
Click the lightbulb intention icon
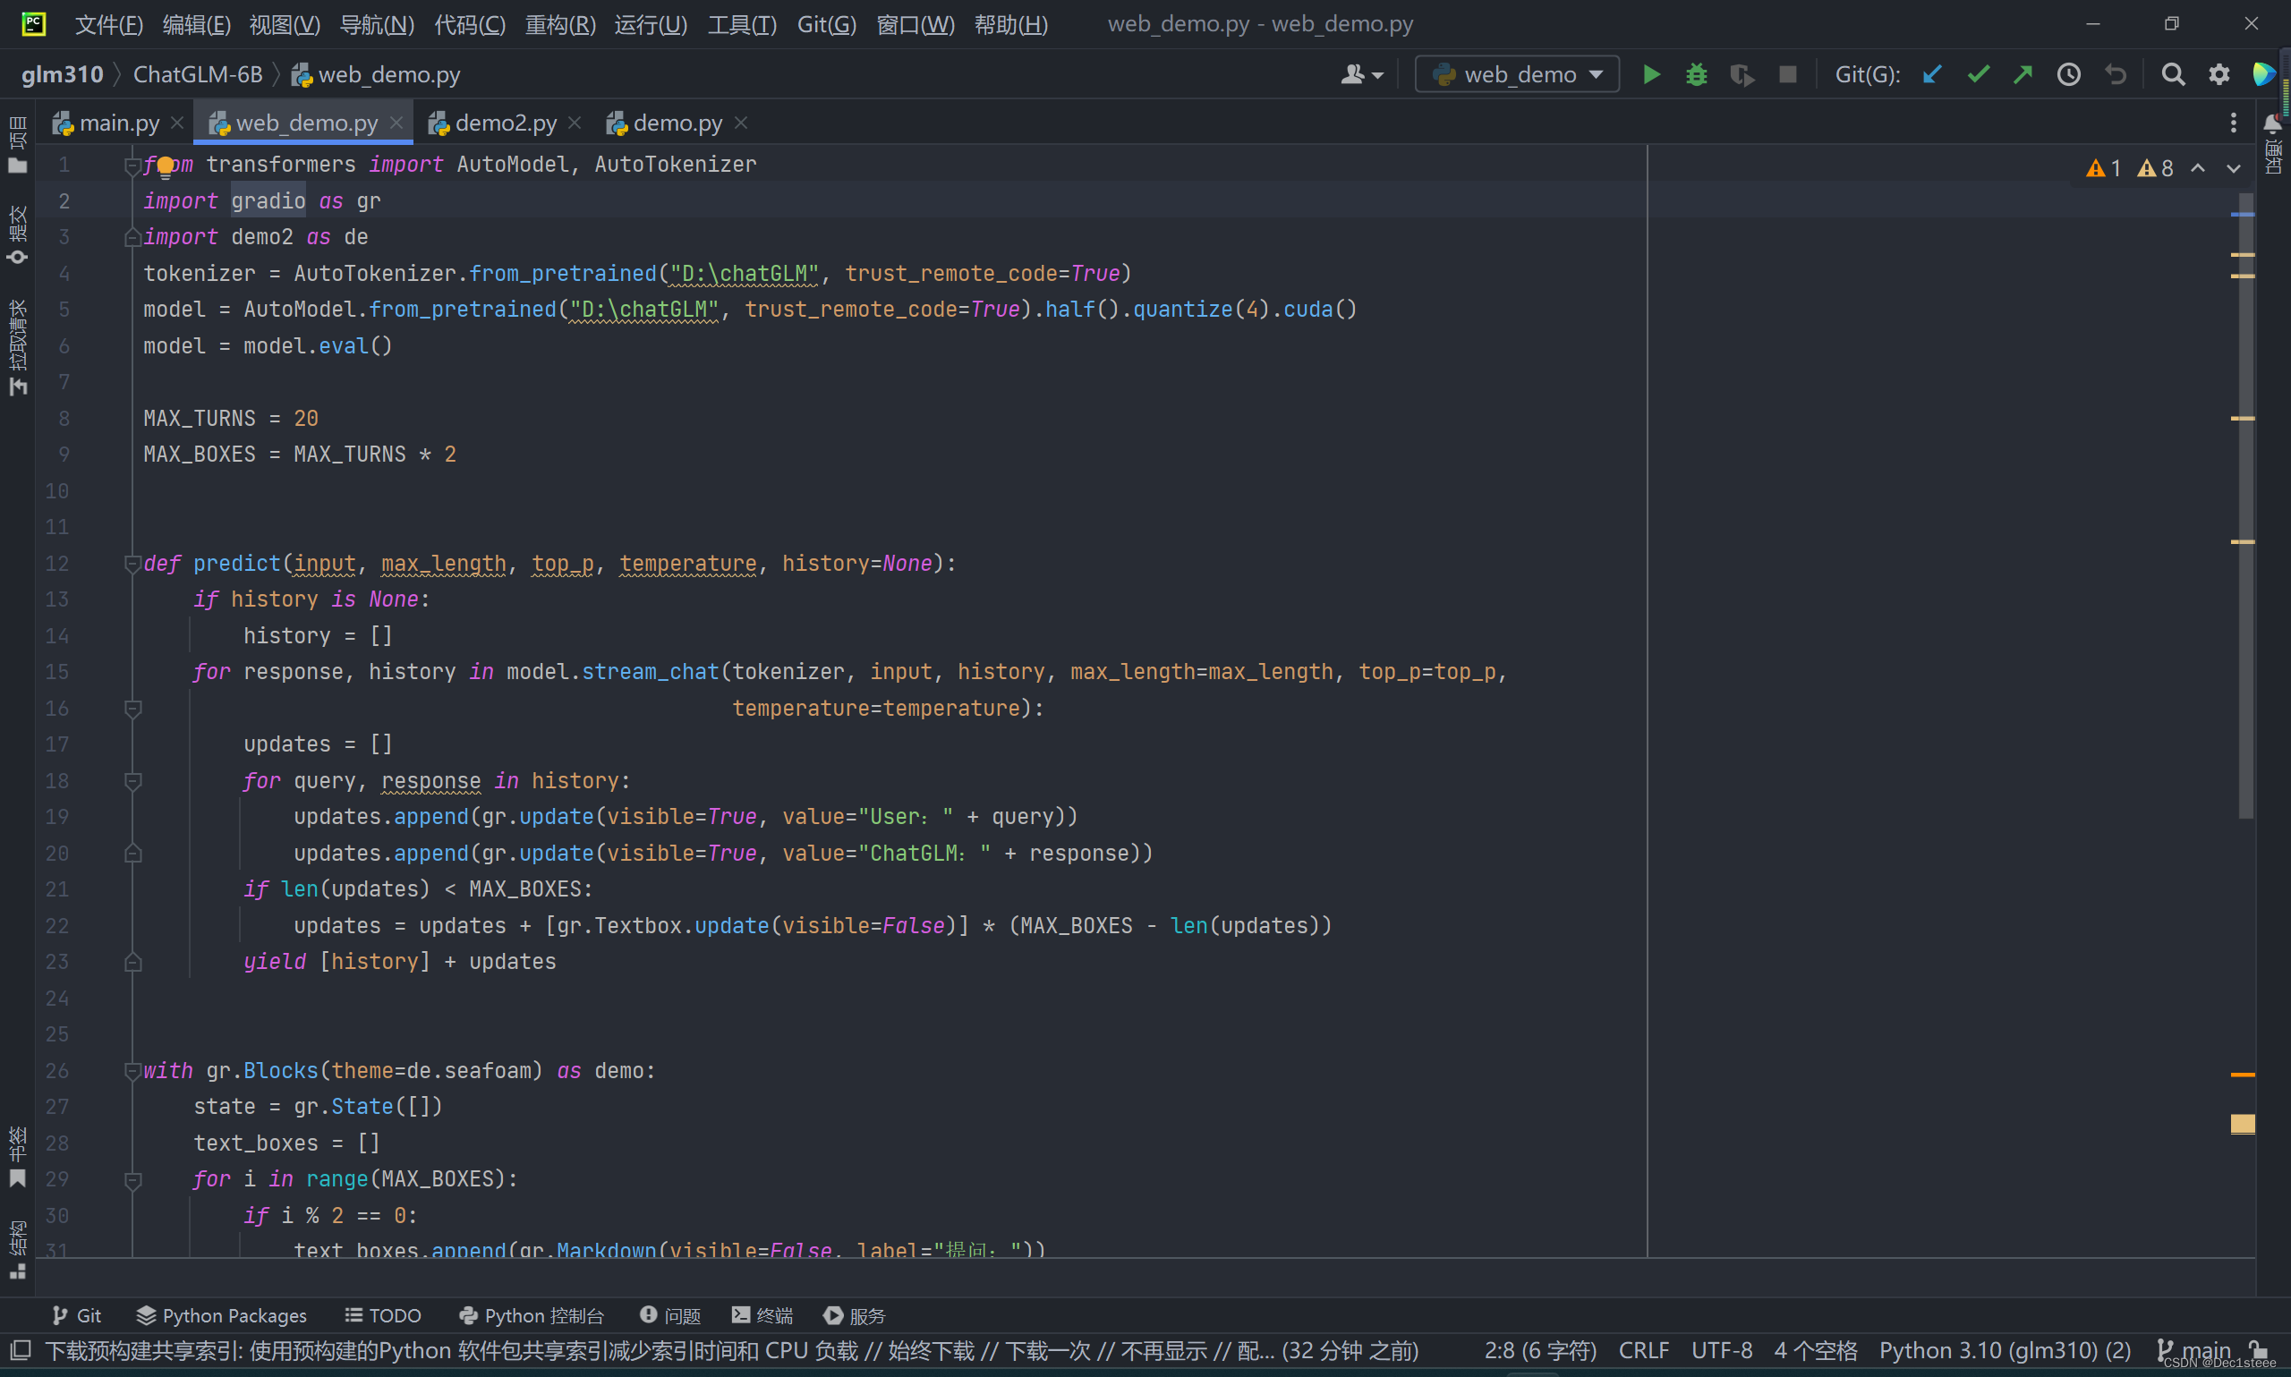pyautogui.click(x=166, y=166)
